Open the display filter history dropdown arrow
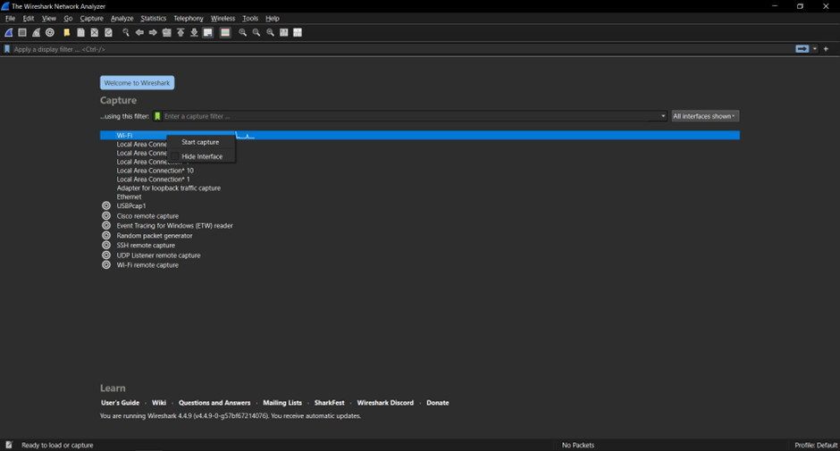The image size is (840, 451). click(815, 49)
